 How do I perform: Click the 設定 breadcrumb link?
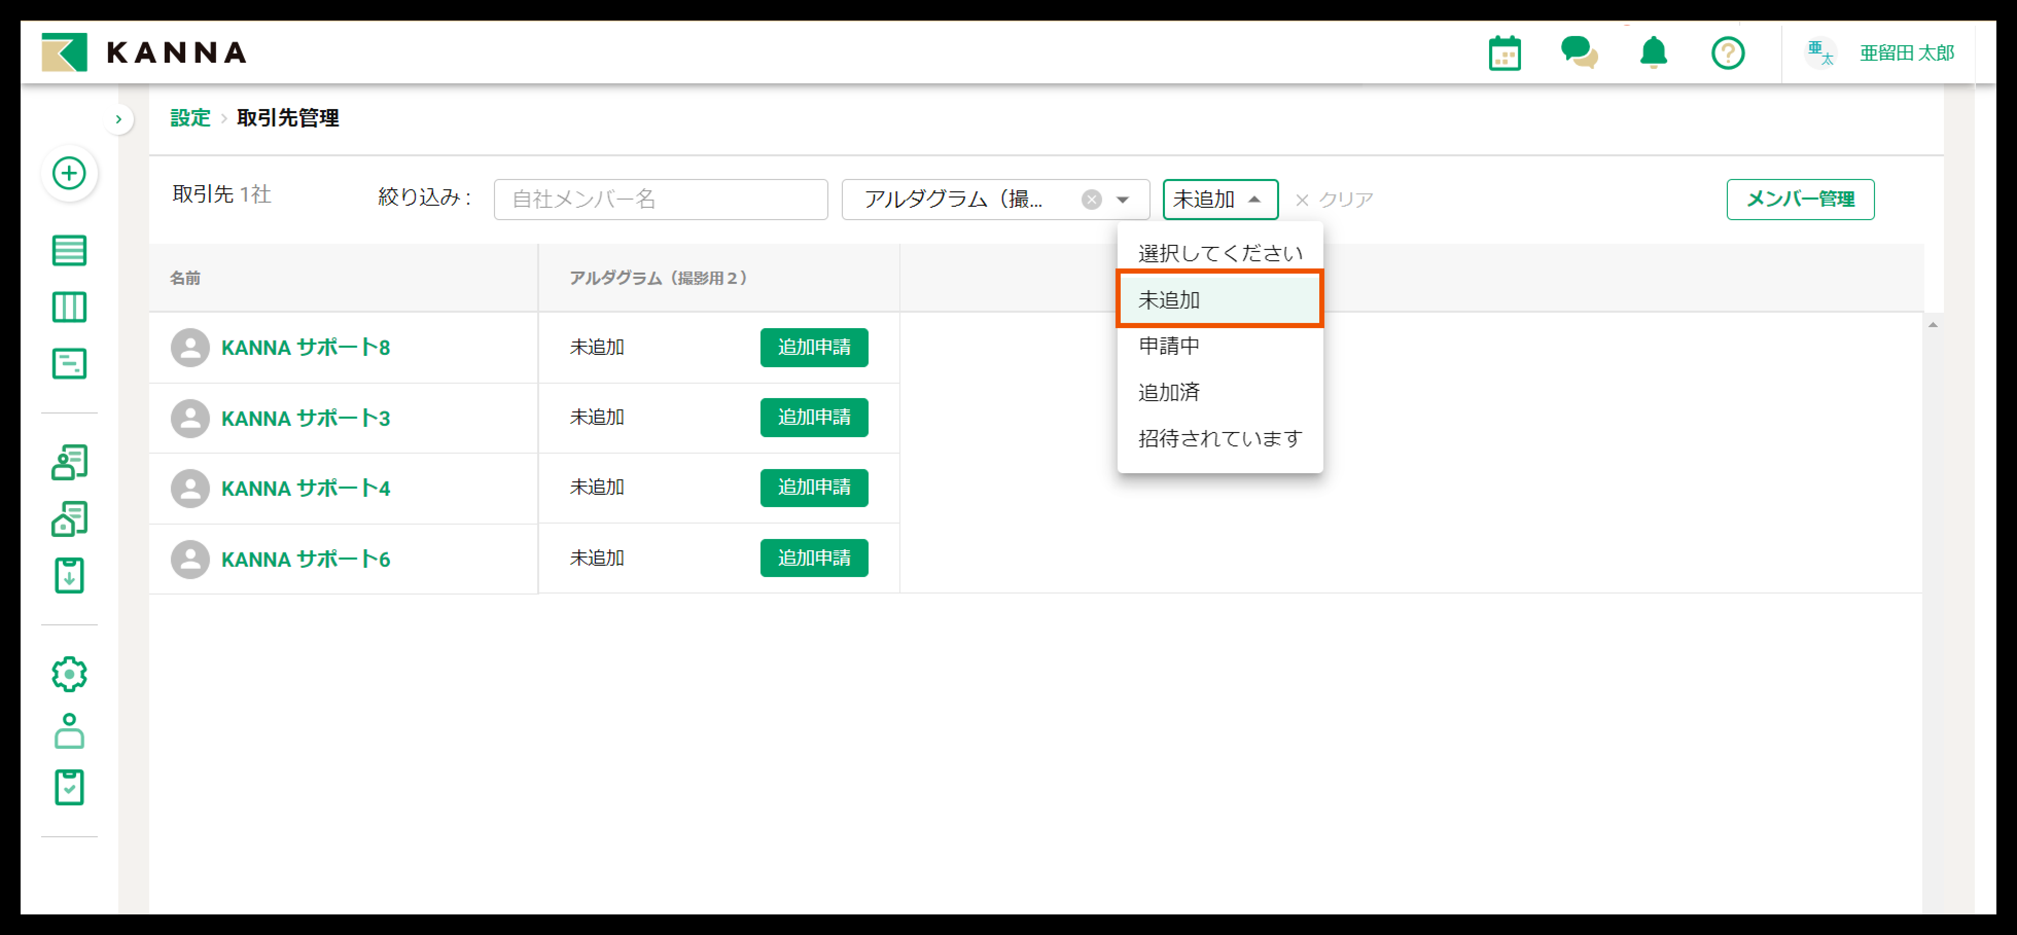(x=190, y=118)
